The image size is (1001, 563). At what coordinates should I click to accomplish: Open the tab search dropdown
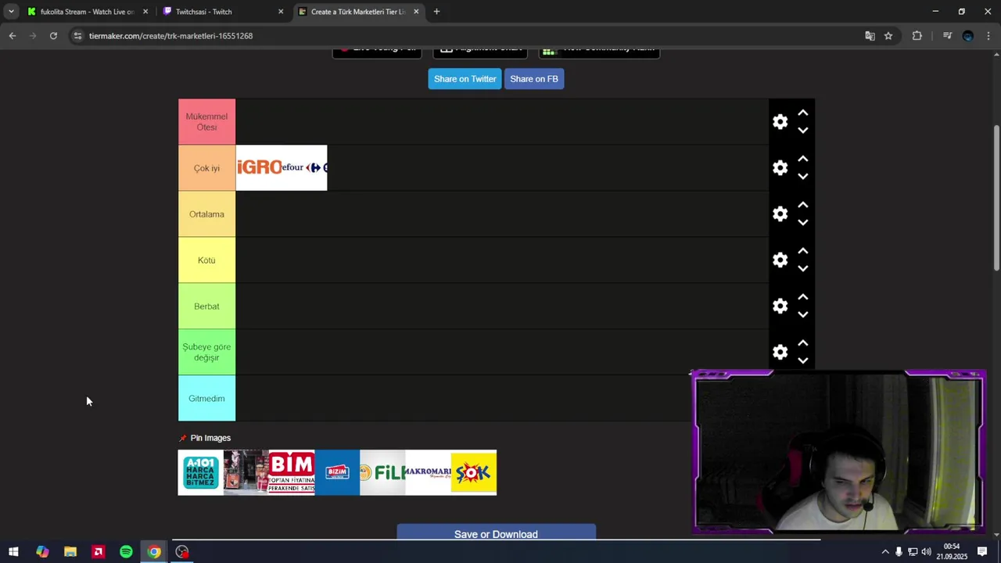coord(11,12)
